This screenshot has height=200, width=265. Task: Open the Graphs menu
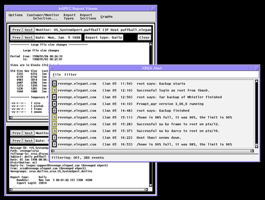(x=107, y=16)
